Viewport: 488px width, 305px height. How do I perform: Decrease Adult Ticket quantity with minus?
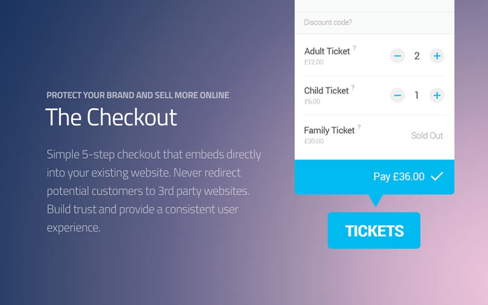coord(398,56)
